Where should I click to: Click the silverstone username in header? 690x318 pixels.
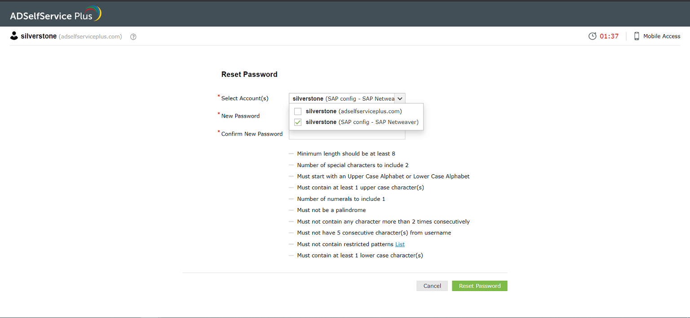[39, 36]
